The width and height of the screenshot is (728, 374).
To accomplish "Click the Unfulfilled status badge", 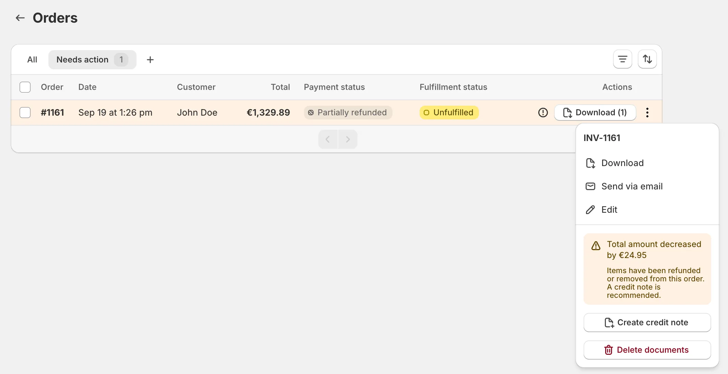I will 449,113.
